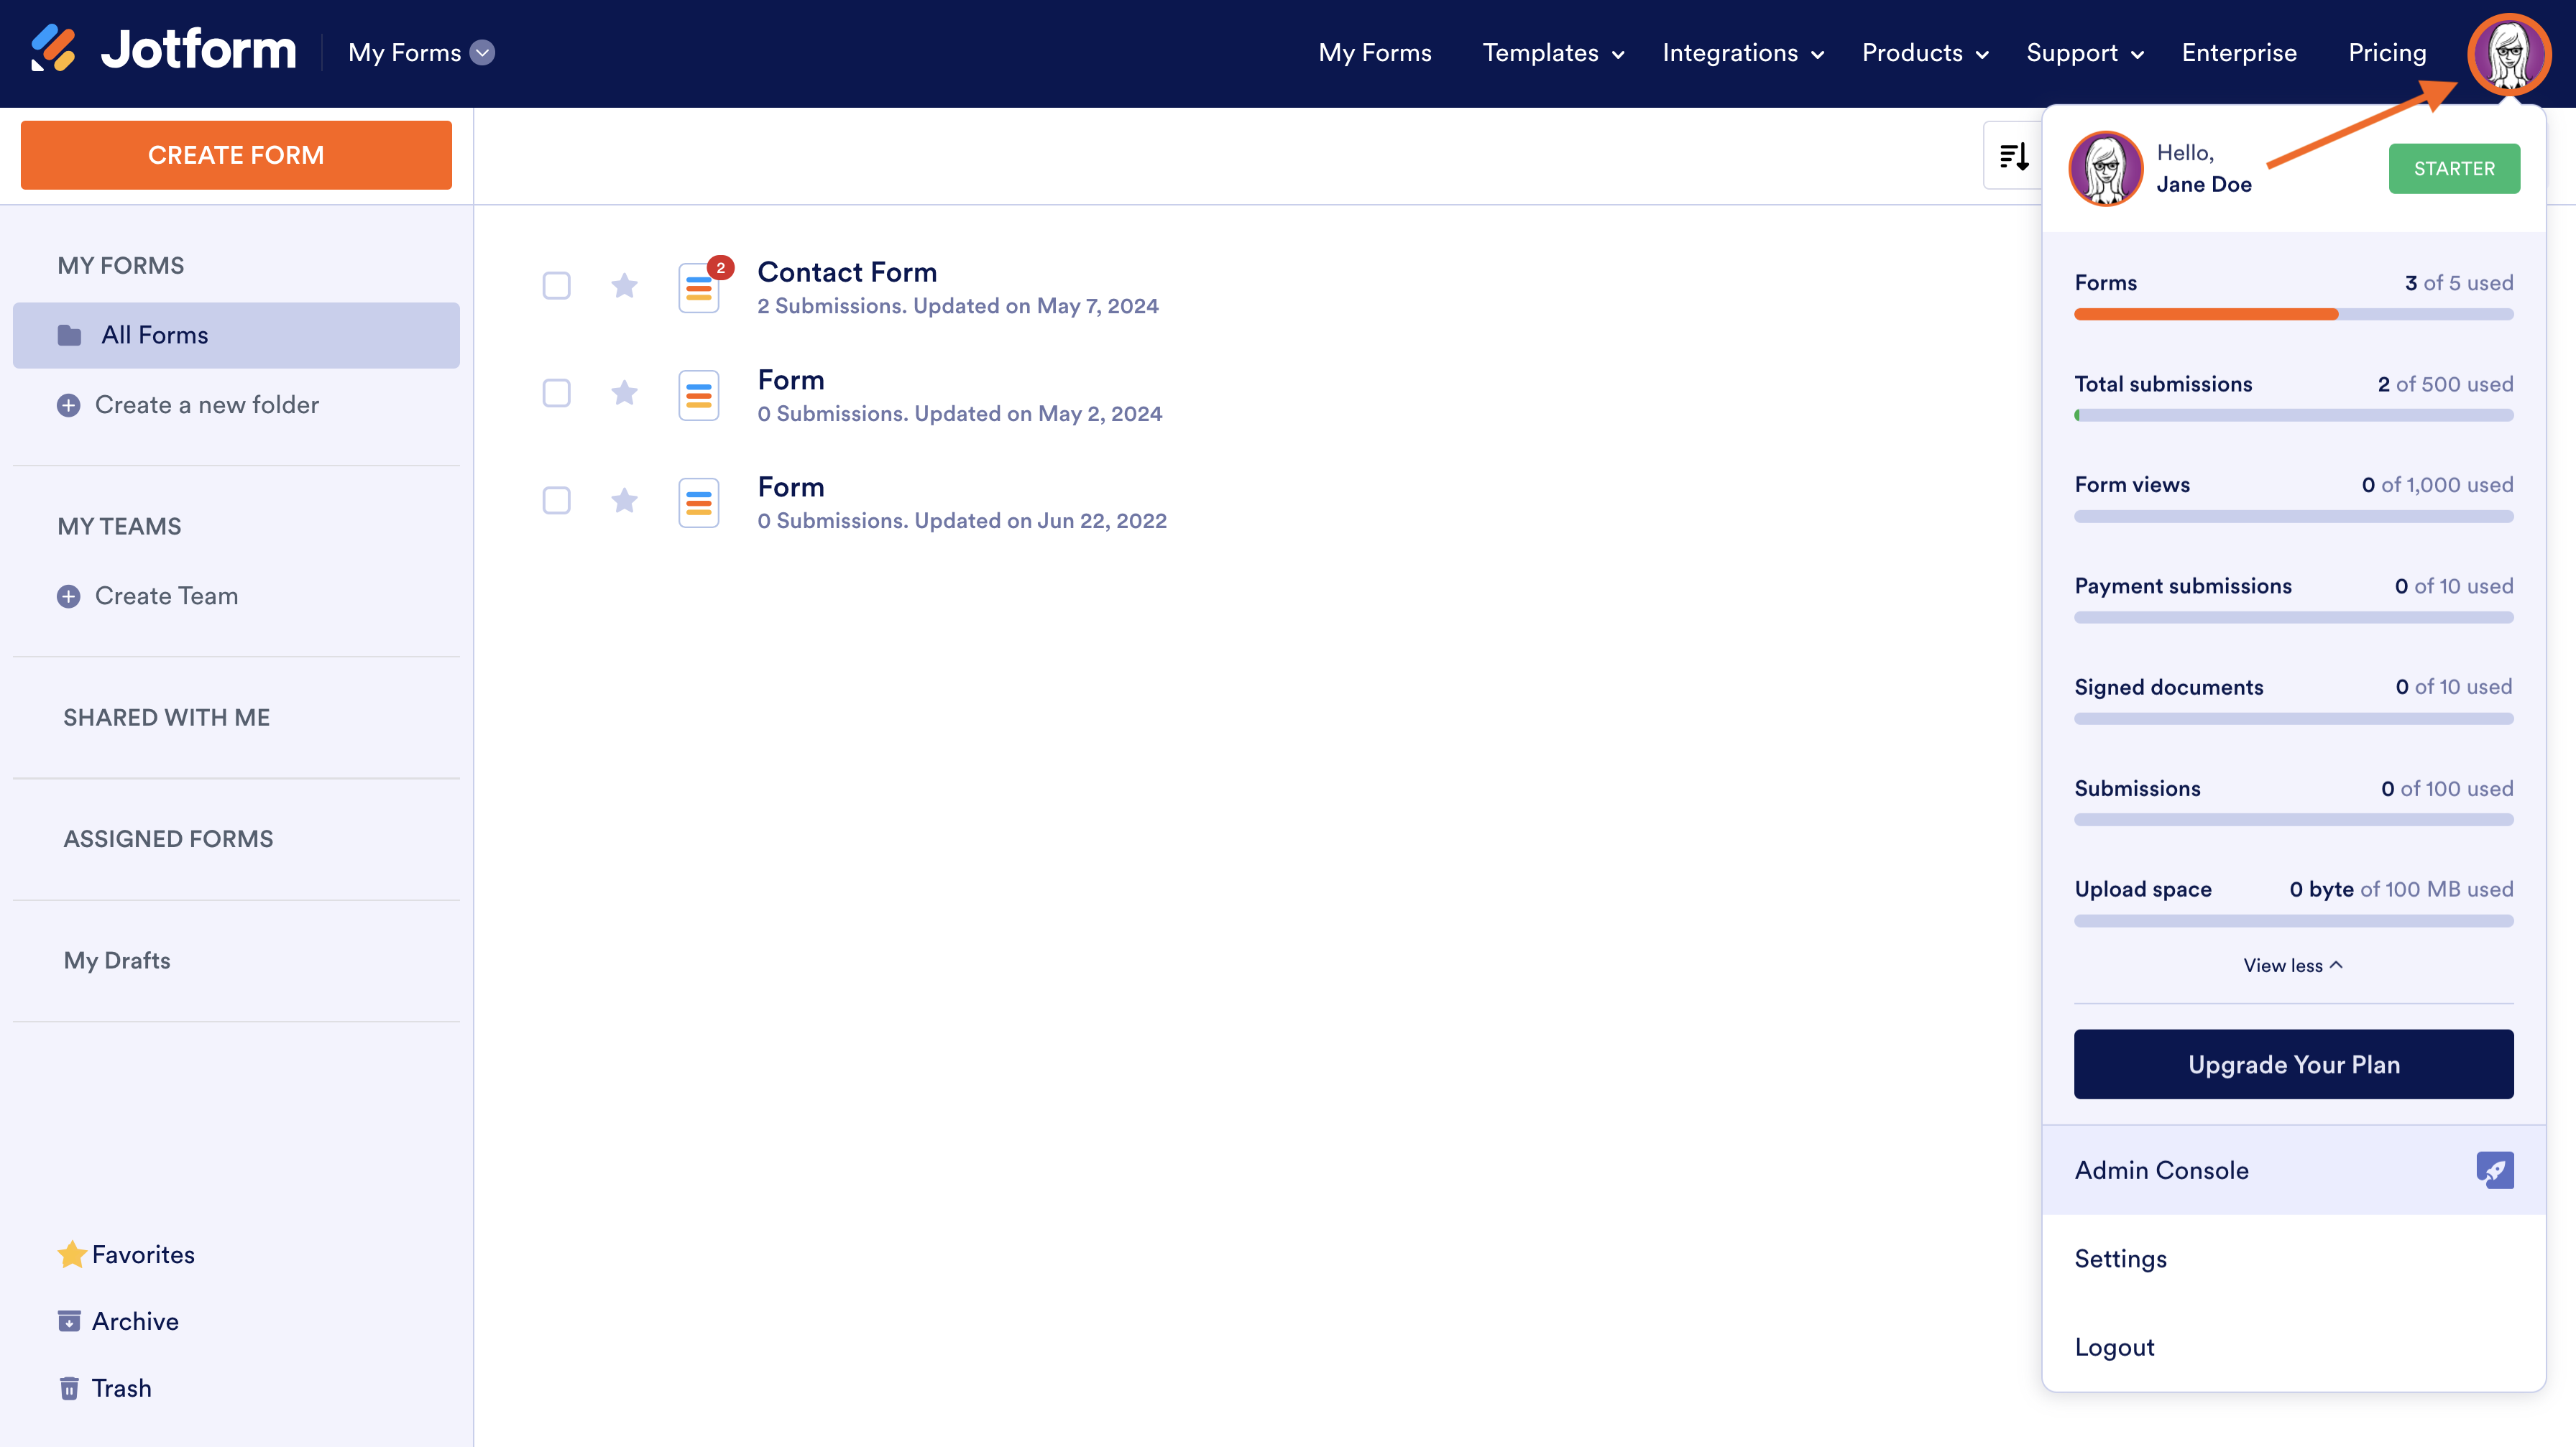2576x1447 pixels.
Task: Open the My Forms switcher dropdown arrow
Action: click(x=483, y=53)
